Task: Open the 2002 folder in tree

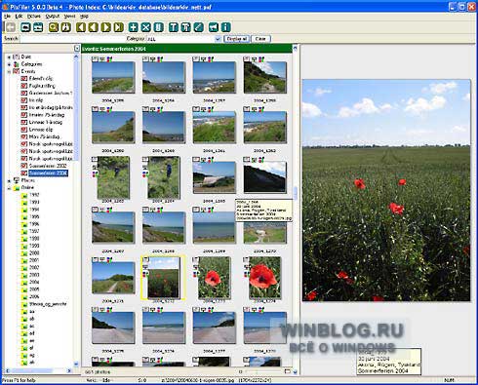Action: tap(34, 268)
